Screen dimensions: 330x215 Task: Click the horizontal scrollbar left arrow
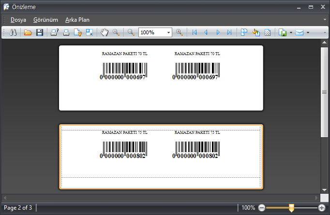[5, 198]
